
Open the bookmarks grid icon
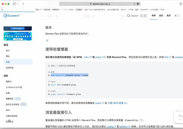click(2, 10)
